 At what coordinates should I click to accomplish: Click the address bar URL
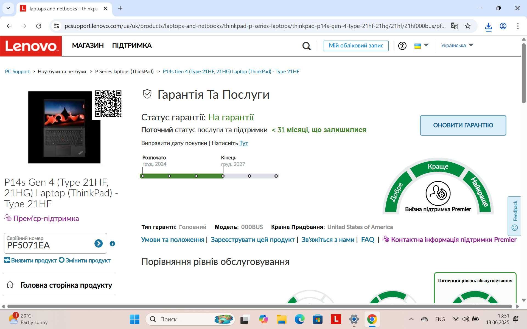[255, 26]
